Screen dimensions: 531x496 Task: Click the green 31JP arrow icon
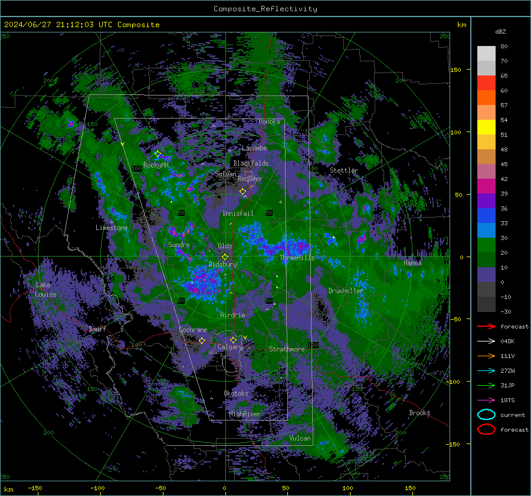point(486,385)
